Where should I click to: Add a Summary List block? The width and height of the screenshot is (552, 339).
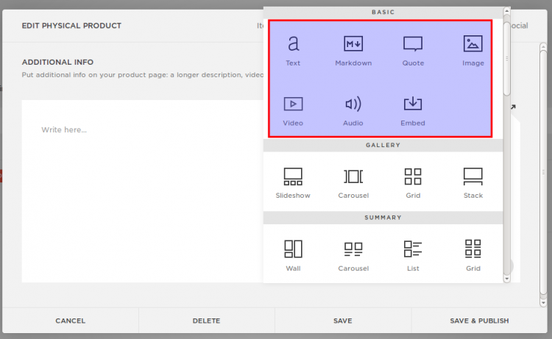(x=413, y=256)
